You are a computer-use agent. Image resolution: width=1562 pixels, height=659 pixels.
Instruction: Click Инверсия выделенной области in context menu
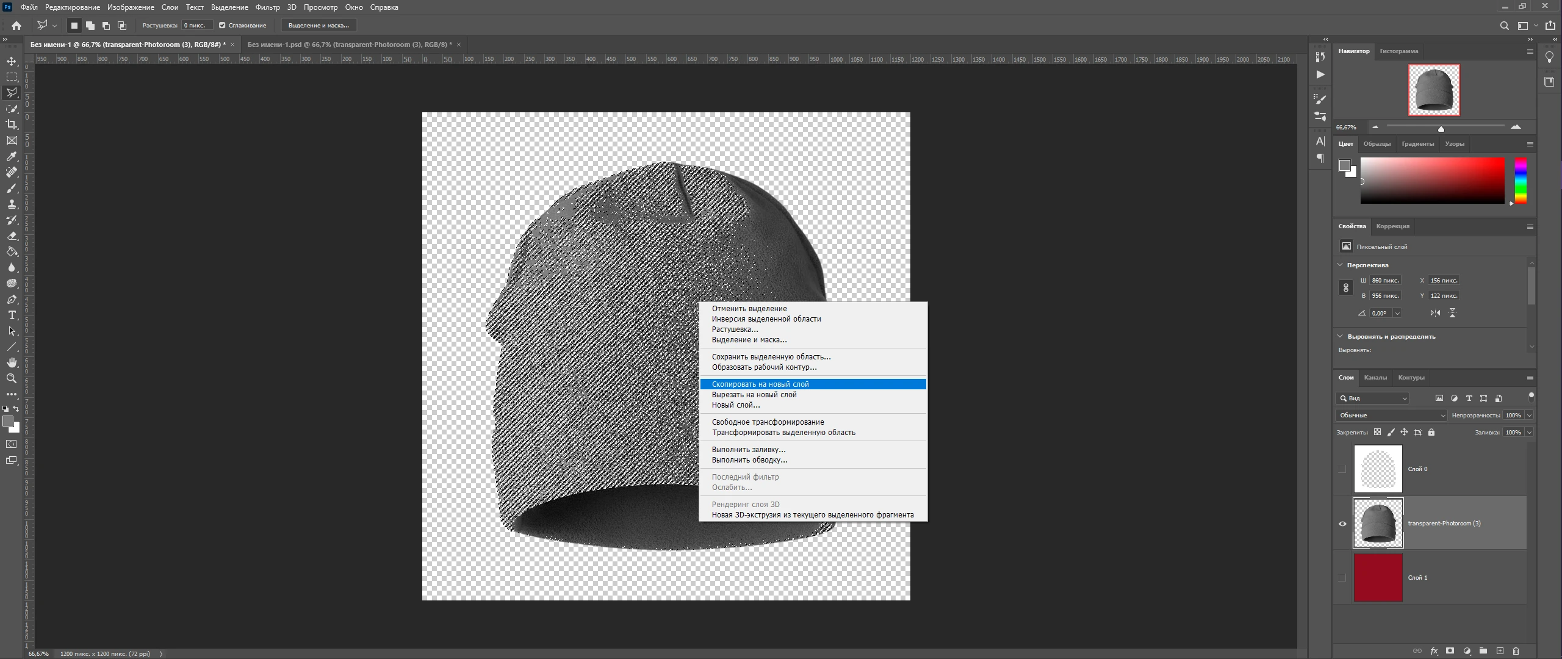[x=766, y=319]
